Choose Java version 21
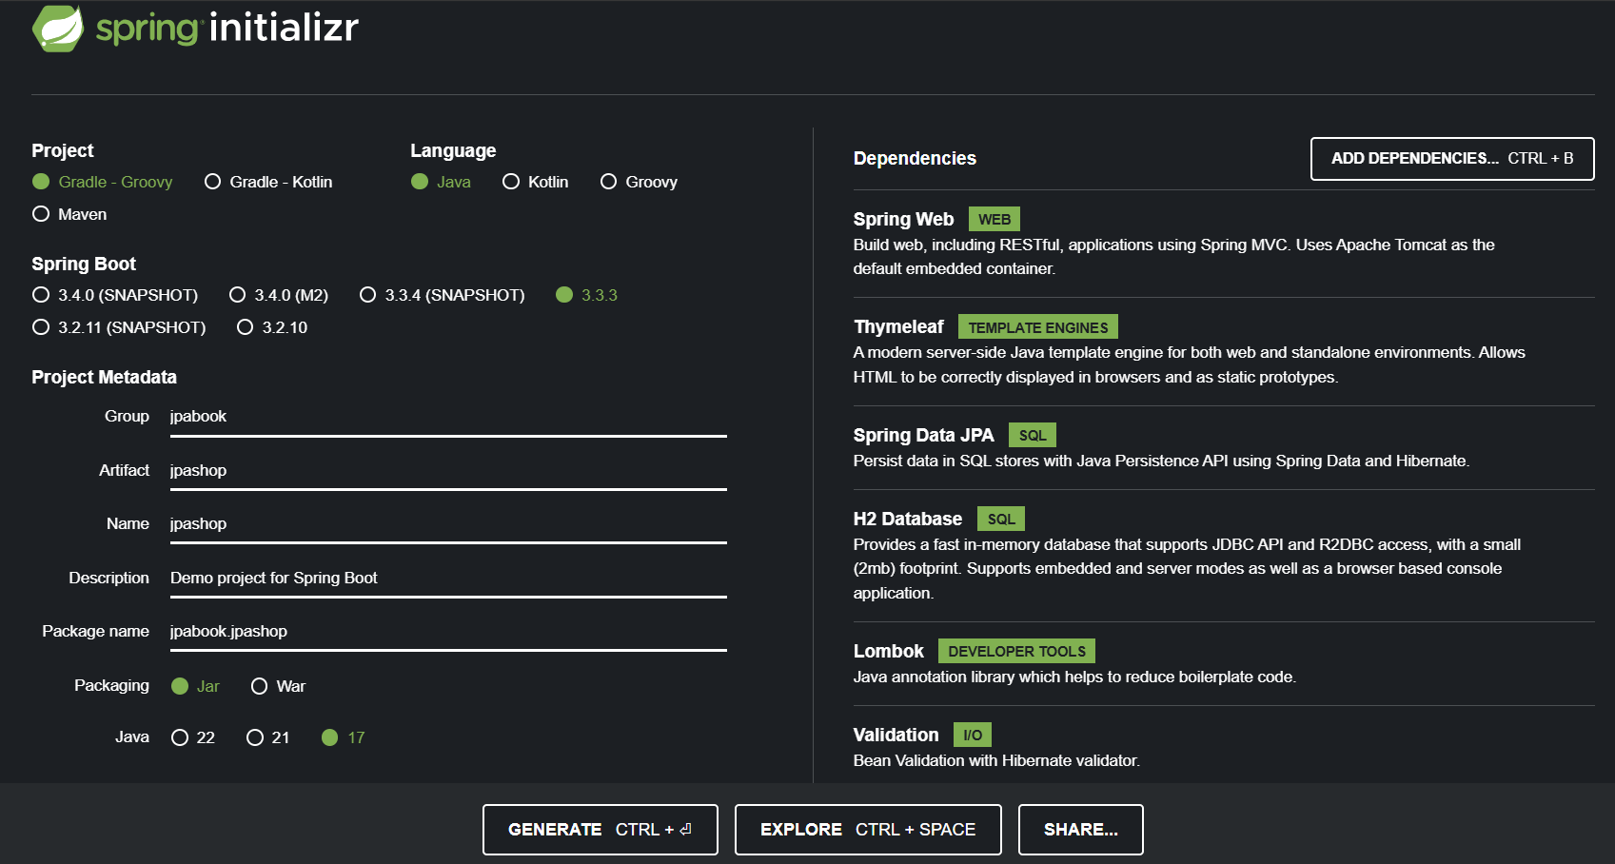This screenshot has width=1615, height=864. [267, 737]
